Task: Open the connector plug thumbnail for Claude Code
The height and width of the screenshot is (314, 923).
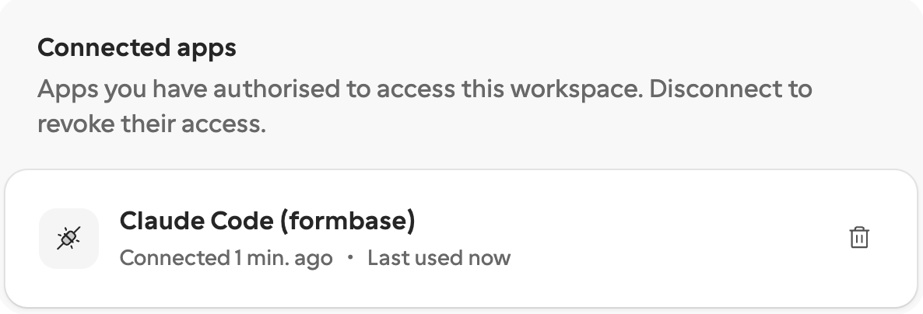Action: 68,238
